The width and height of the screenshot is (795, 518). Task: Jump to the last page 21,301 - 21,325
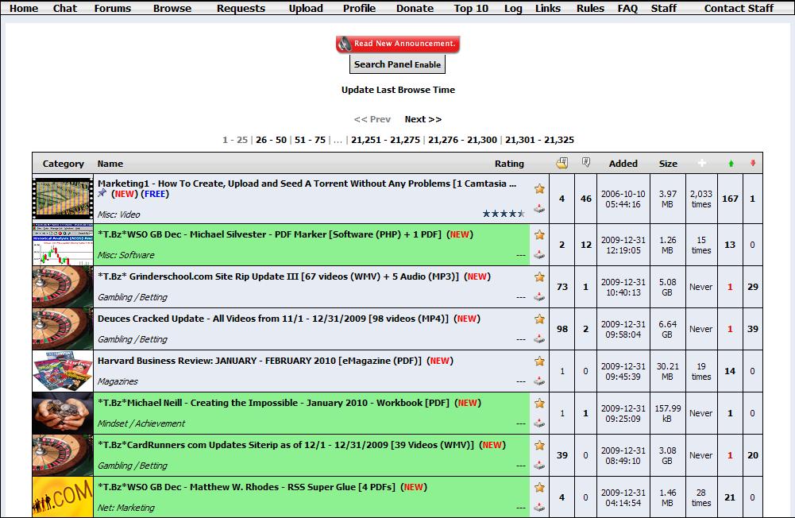[x=539, y=140]
